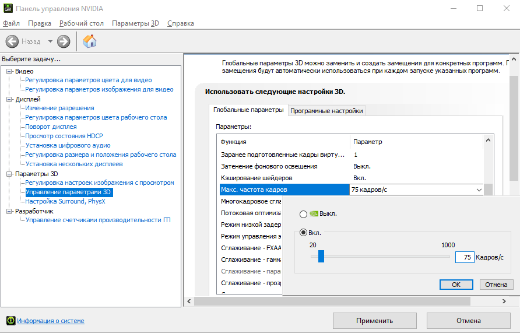
Task: Select the Выкл. radio button
Action: [x=303, y=213]
